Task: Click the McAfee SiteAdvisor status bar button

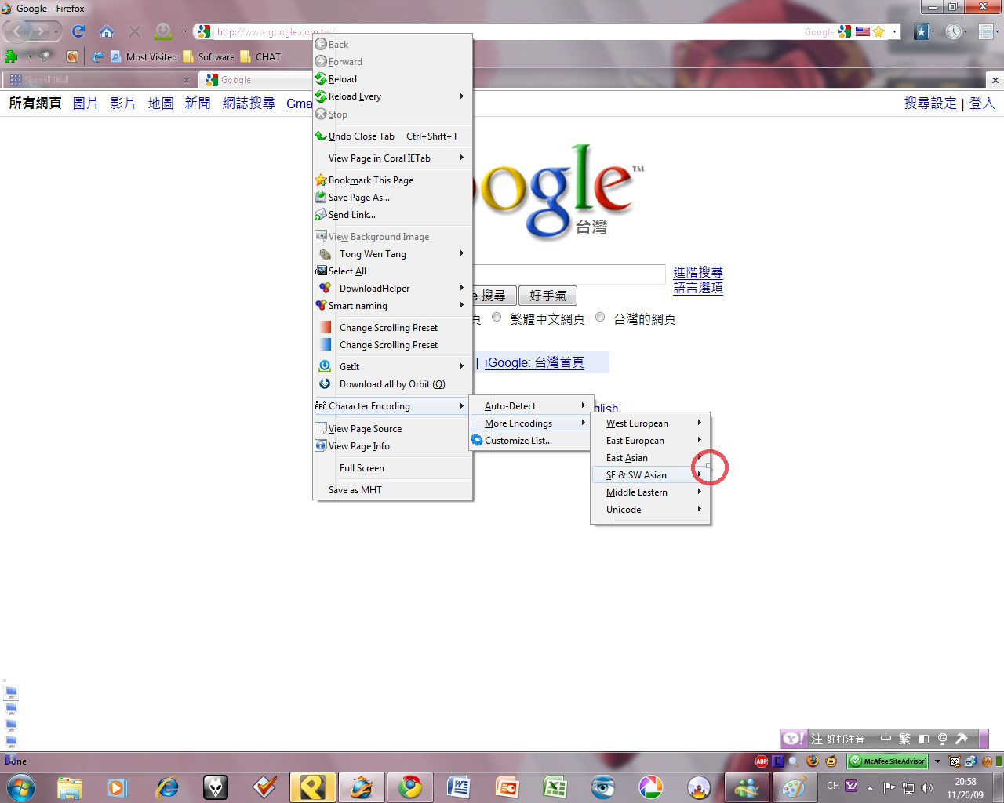Action: (888, 761)
